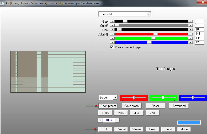Click the blue color slider right arrow
The image size is (207, 134).
click(190, 42)
